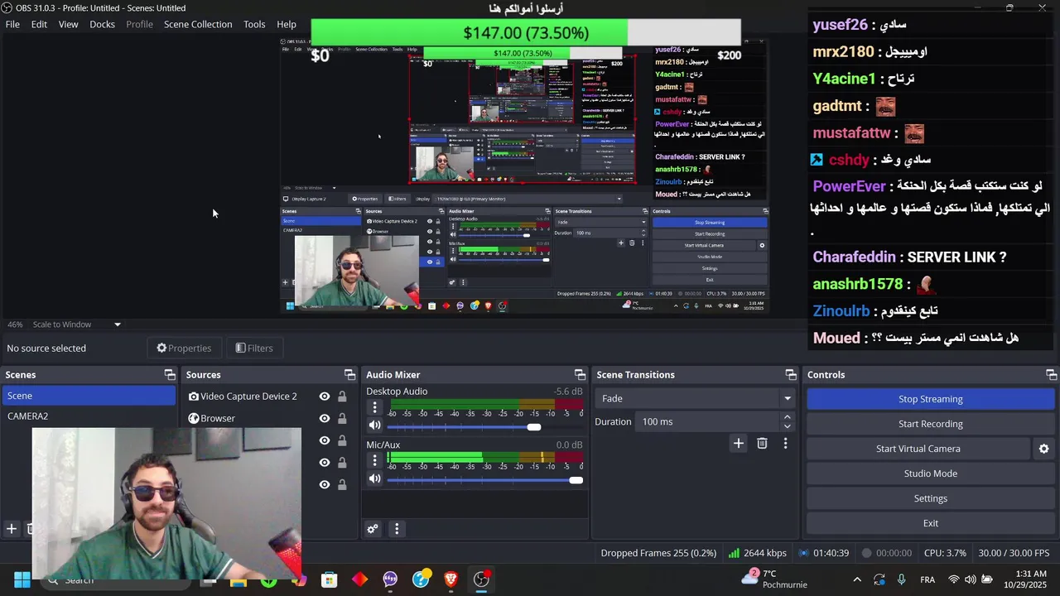The image size is (1060, 596).
Task: Float the Scenes dock with its panel icon
Action: pos(170,375)
